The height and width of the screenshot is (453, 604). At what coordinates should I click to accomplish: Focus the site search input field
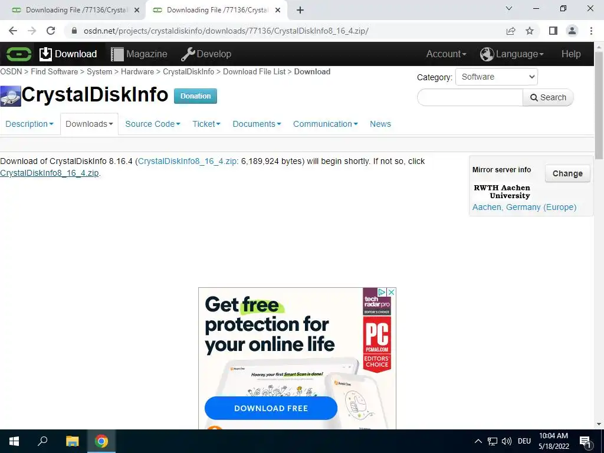pos(470,97)
